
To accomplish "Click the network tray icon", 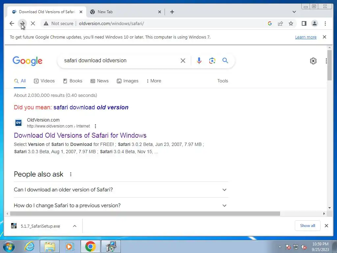I will click(x=296, y=247).
